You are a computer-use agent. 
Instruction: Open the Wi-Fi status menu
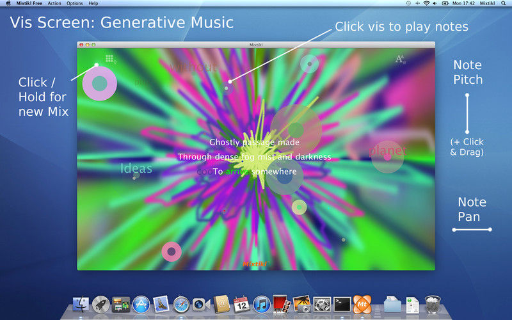pos(426,3)
